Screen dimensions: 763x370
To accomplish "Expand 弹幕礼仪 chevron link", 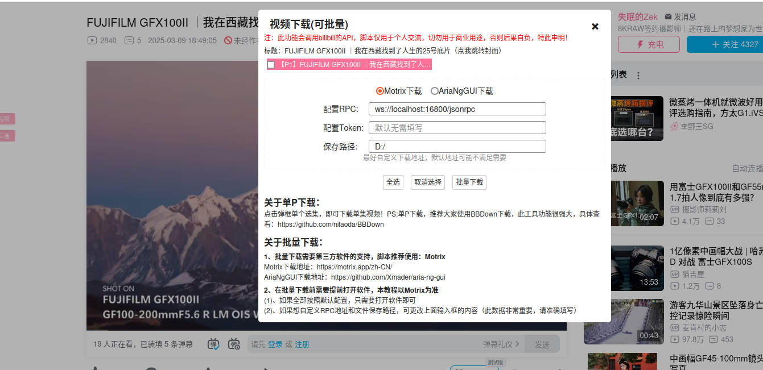I will [501, 344].
